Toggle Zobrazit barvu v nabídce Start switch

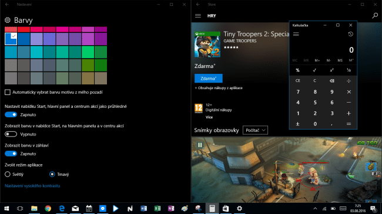(11, 134)
